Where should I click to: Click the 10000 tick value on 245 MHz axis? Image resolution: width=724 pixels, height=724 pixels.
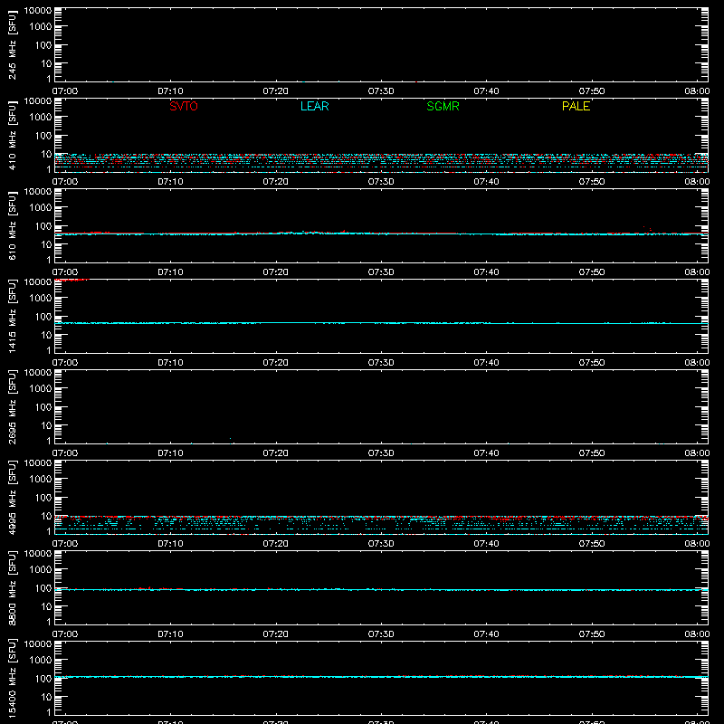tap(38, 11)
